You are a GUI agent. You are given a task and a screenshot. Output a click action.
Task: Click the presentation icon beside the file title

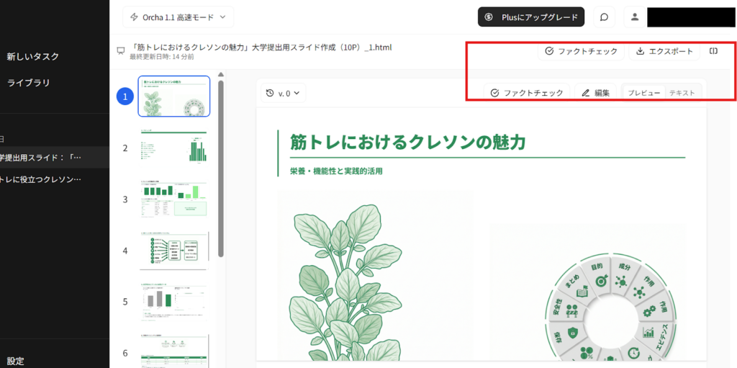[x=121, y=51]
